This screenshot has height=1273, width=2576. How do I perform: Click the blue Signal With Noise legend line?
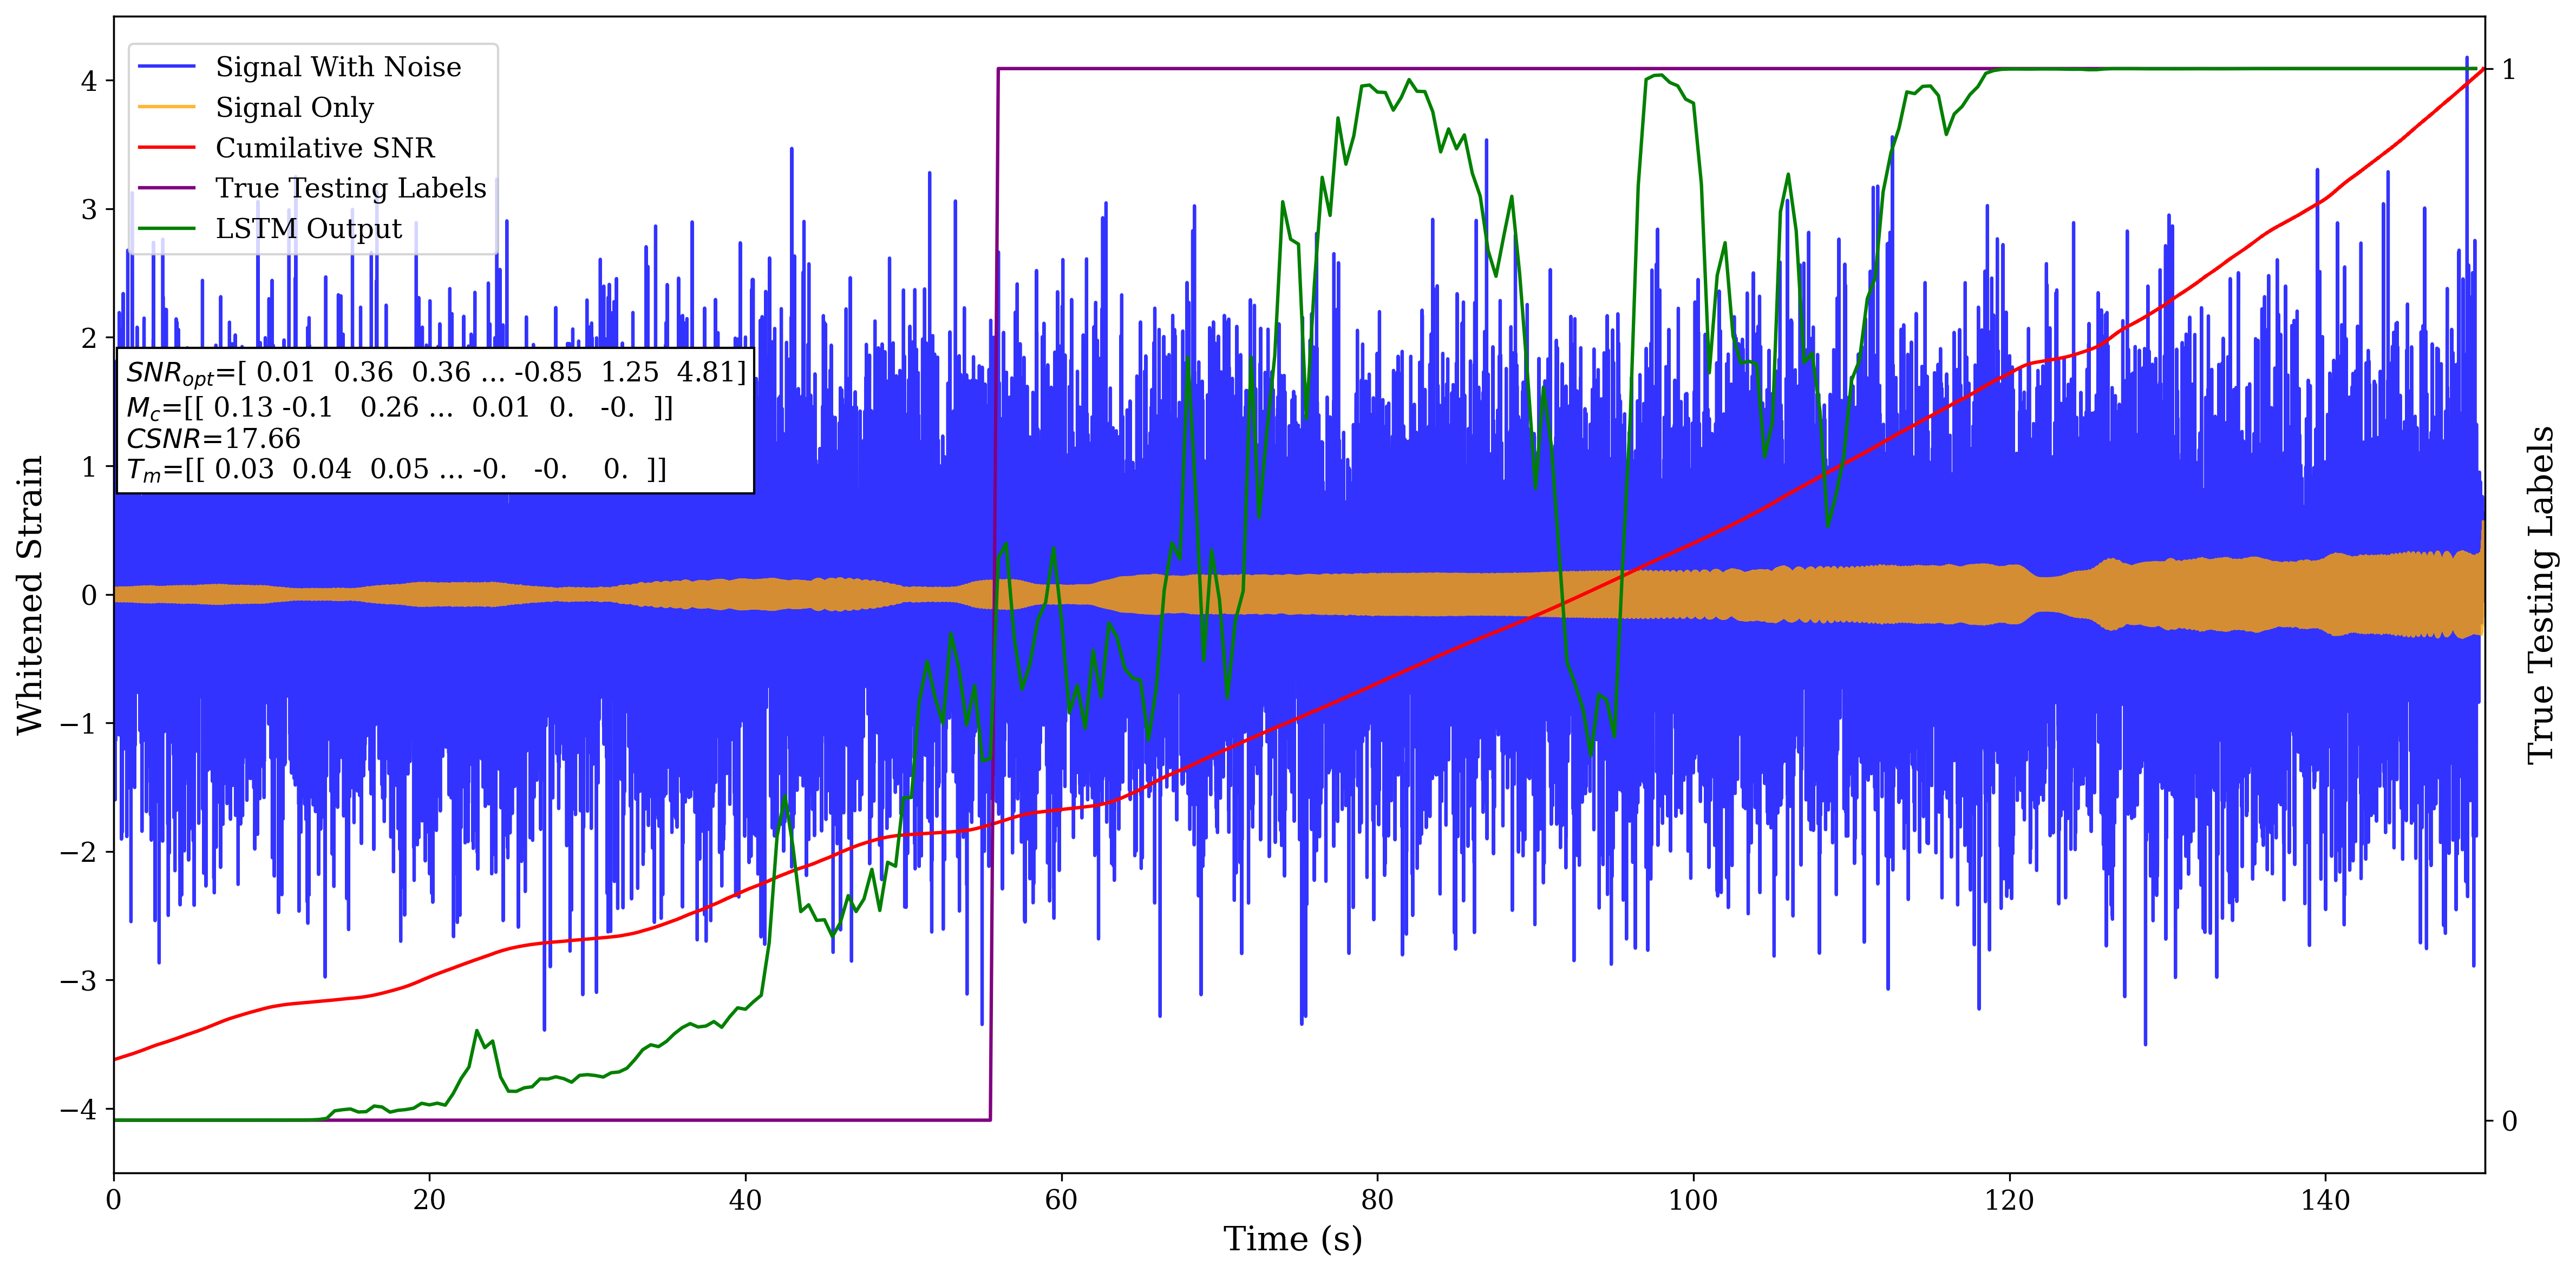pyautogui.click(x=167, y=67)
